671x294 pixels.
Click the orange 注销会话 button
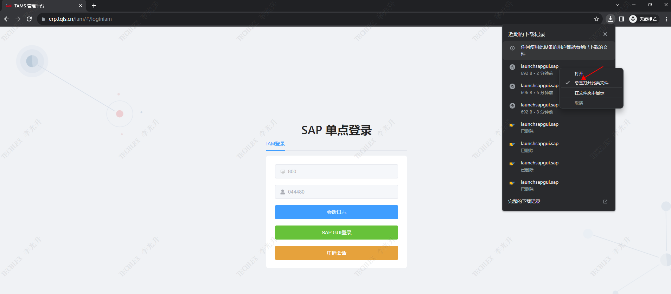click(337, 253)
